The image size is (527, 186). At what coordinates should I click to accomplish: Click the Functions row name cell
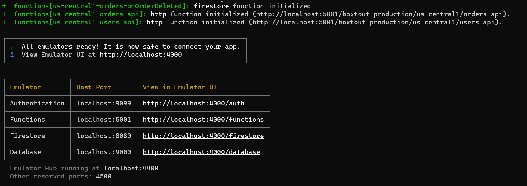tap(27, 120)
